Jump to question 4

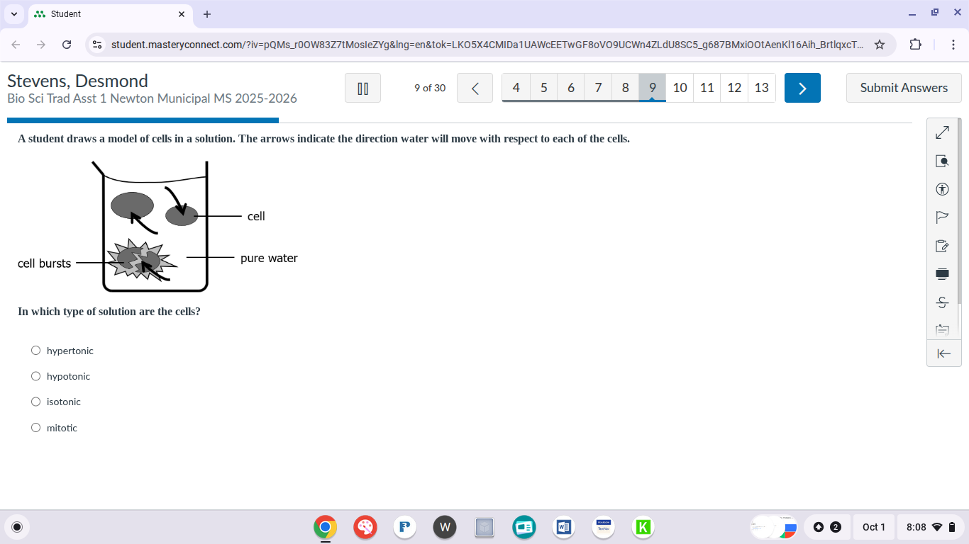coord(516,88)
